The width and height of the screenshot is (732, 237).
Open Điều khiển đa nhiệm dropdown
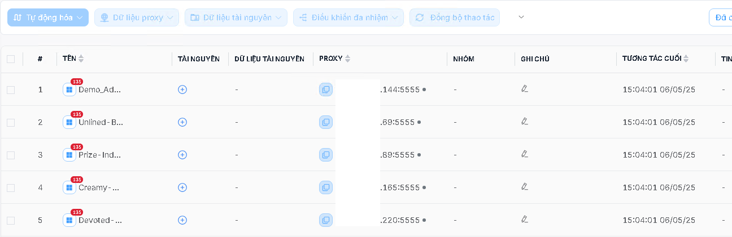click(x=348, y=17)
